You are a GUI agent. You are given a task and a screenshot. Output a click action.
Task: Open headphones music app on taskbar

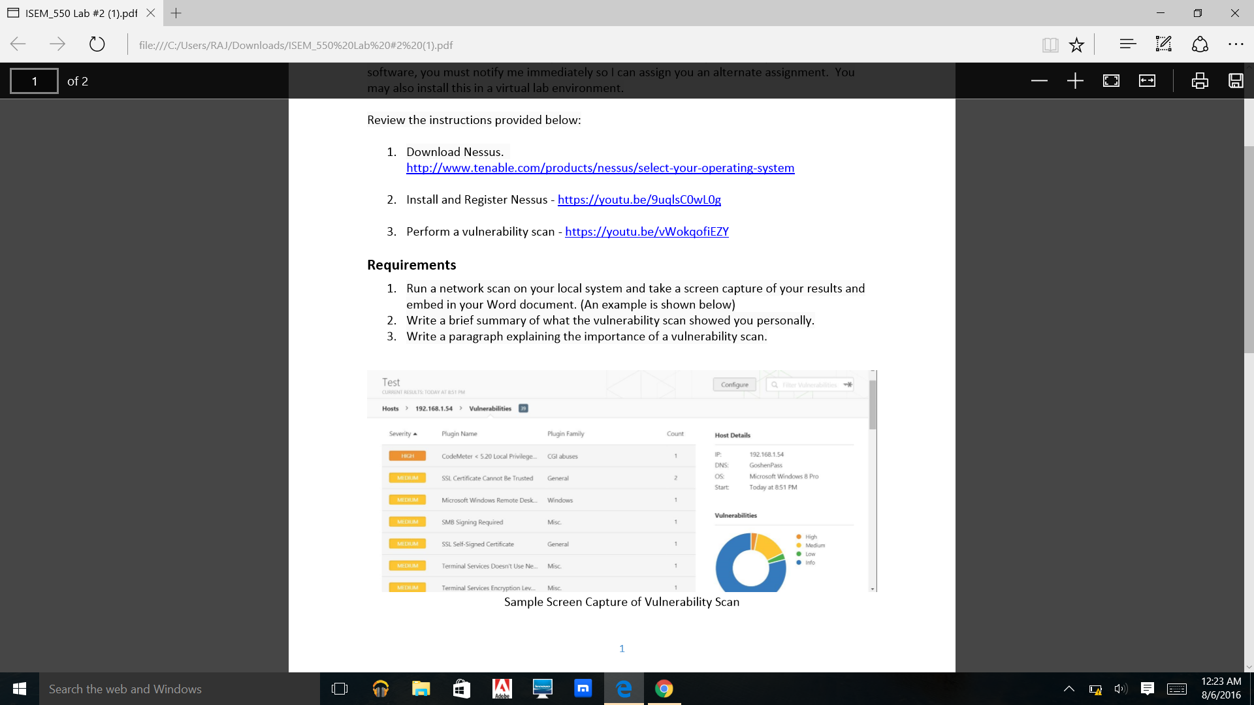coord(381,689)
